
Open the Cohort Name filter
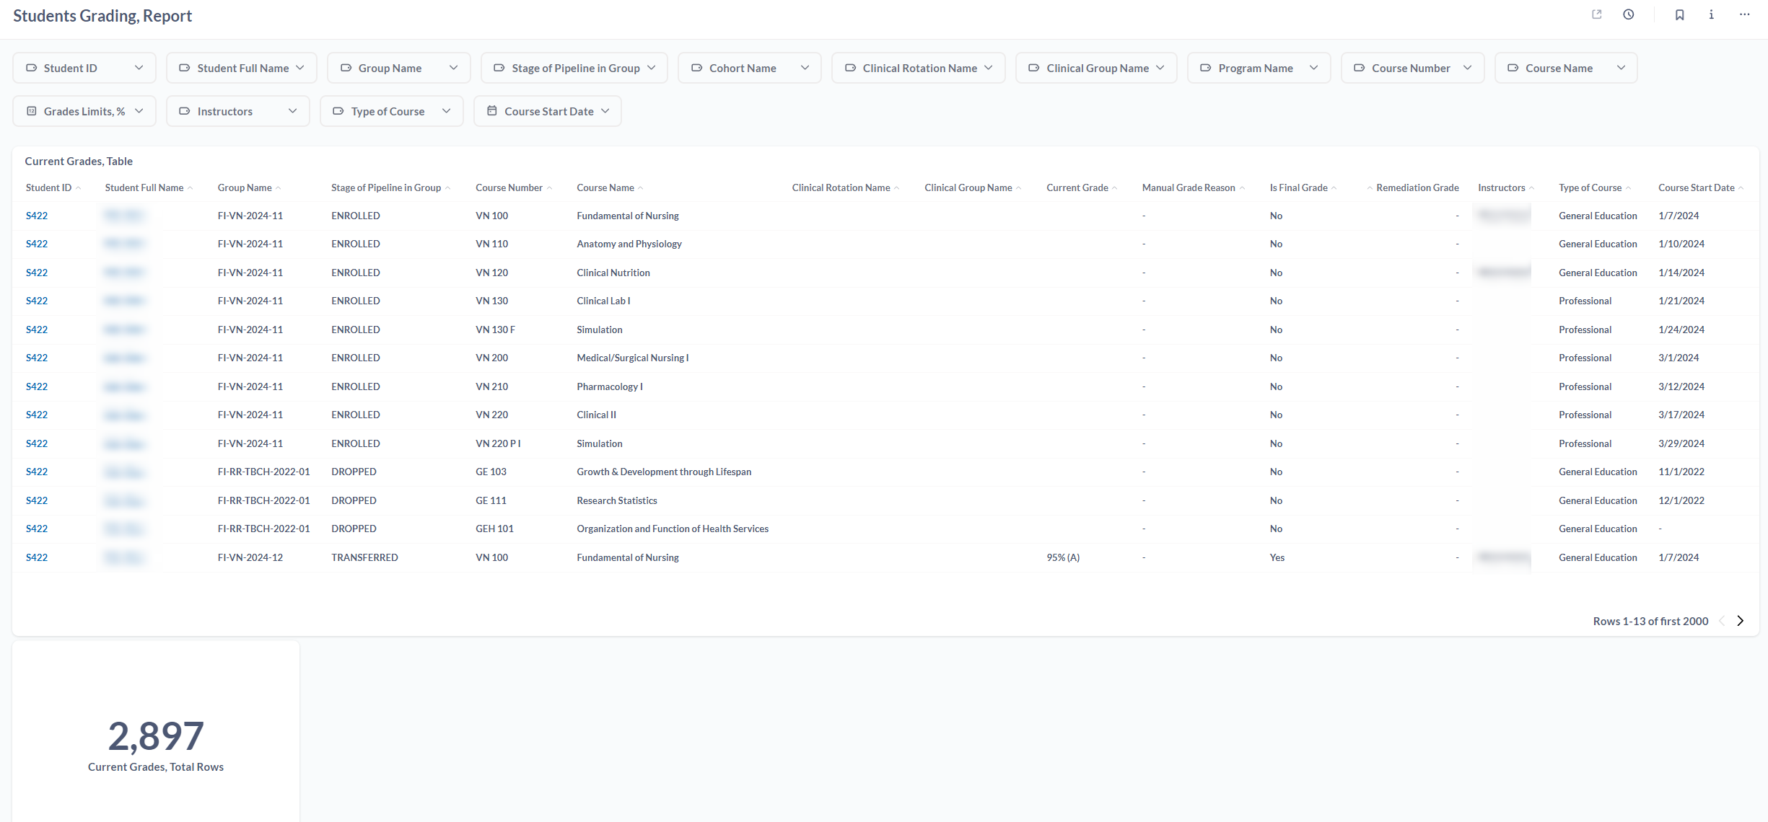[x=749, y=68]
